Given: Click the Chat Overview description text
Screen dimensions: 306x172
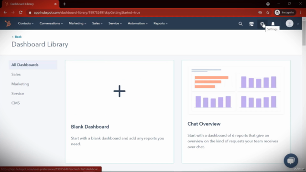Looking at the screenshot, I should tap(233, 141).
